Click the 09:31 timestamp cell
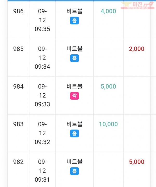 (x=42, y=171)
